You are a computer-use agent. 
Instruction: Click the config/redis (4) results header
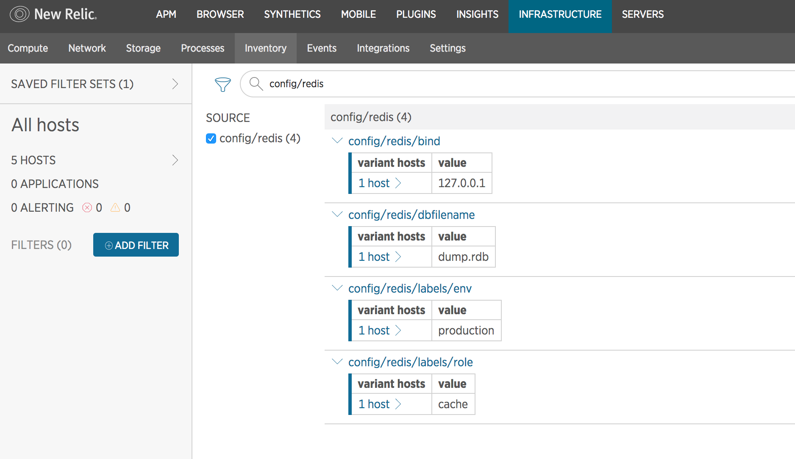click(x=560, y=117)
